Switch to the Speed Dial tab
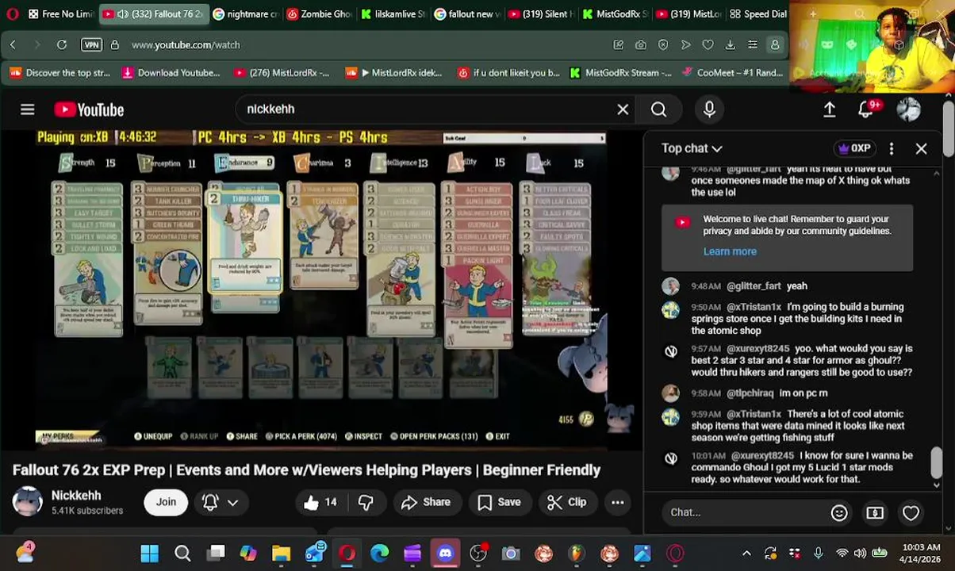Image resolution: width=955 pixels, height=571 pixels. pyautogui.click(x=758, y=13)
